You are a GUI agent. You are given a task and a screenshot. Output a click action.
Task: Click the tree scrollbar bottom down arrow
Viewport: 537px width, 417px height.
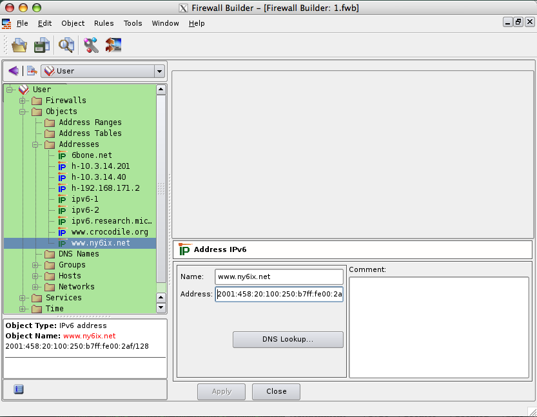161,308
